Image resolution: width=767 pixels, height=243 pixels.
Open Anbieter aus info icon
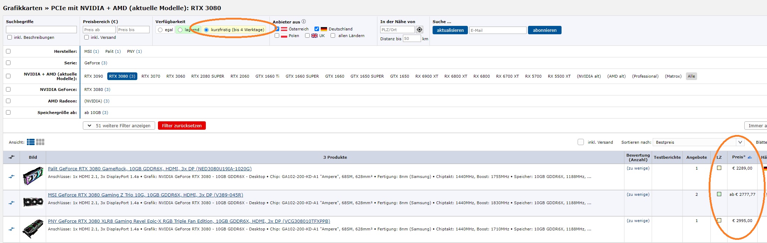click(x=304, y=21)
